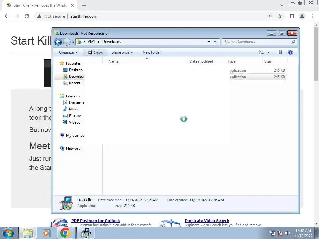This screenshot has height=239, width=319.
Task: Open Chrome share page icon
Action: pyautogui.click(x=270, y=16)
